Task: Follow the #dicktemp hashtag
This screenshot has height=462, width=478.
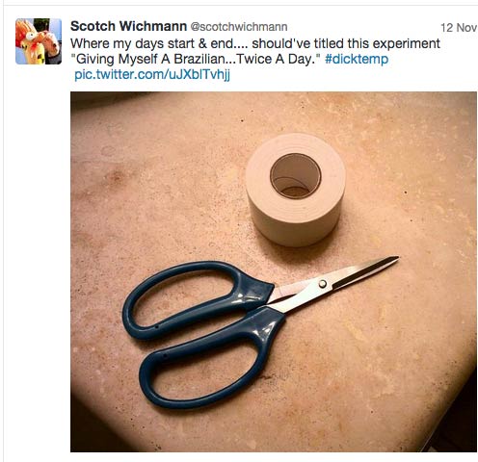Action: tap(357, 60)
